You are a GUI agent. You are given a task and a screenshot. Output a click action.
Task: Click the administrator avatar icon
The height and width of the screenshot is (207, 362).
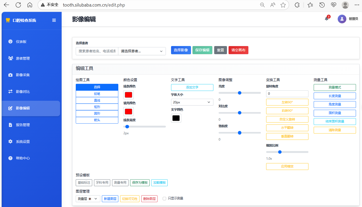(342, 19)
